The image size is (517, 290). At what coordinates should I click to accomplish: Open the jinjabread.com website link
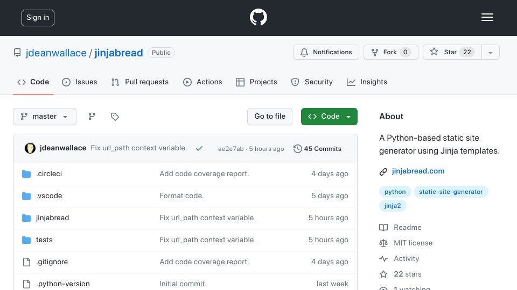click(418, 171)
